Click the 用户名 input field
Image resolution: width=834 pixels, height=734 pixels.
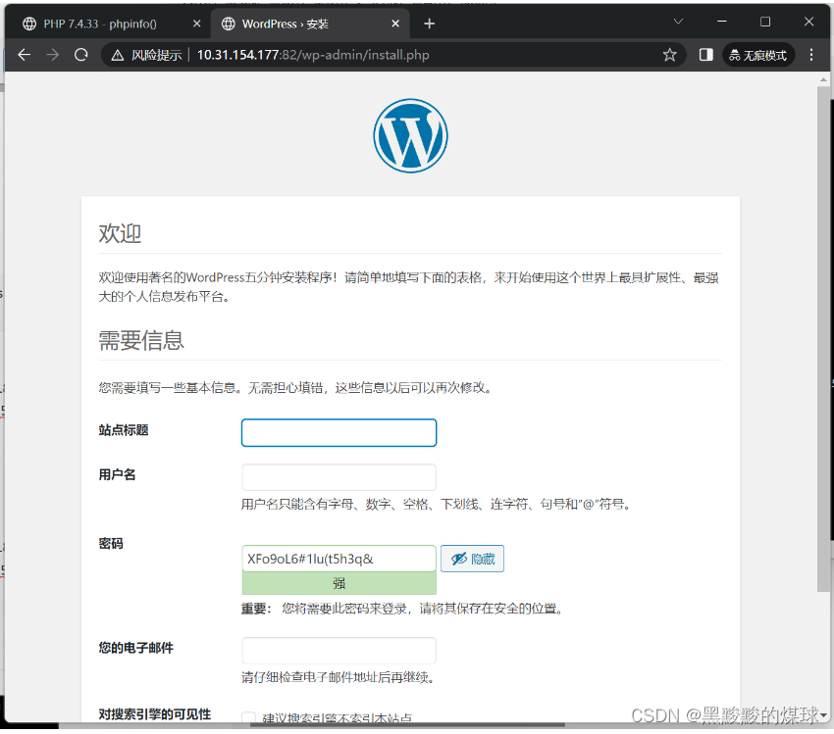click(339, 477)
